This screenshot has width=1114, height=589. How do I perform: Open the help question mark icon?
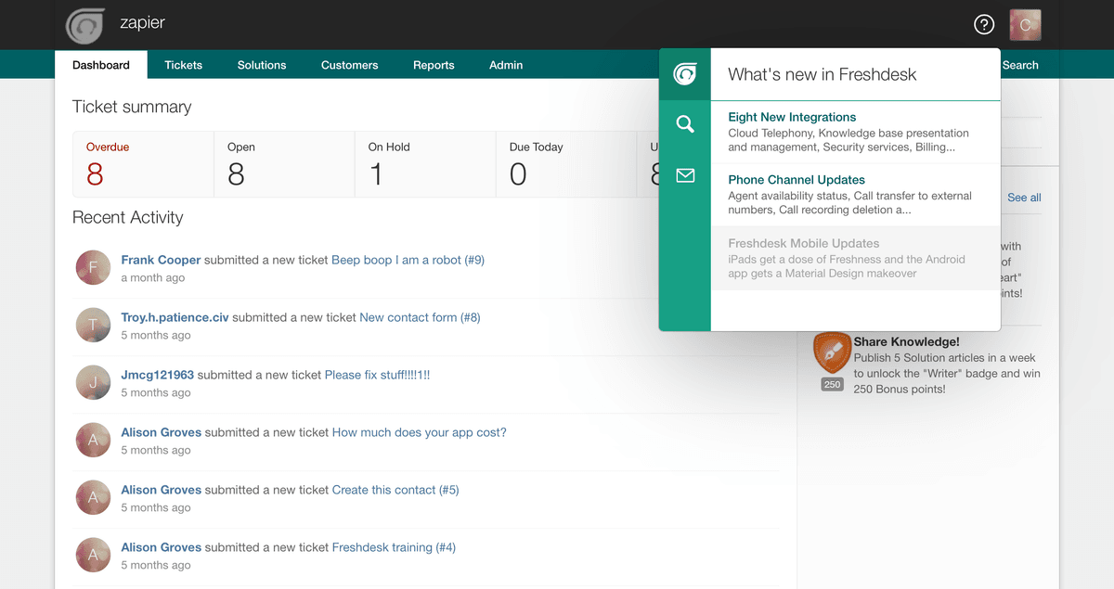(984, 25)
